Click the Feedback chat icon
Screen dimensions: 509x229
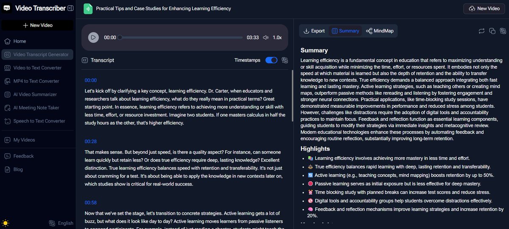[x=7, y=156]
